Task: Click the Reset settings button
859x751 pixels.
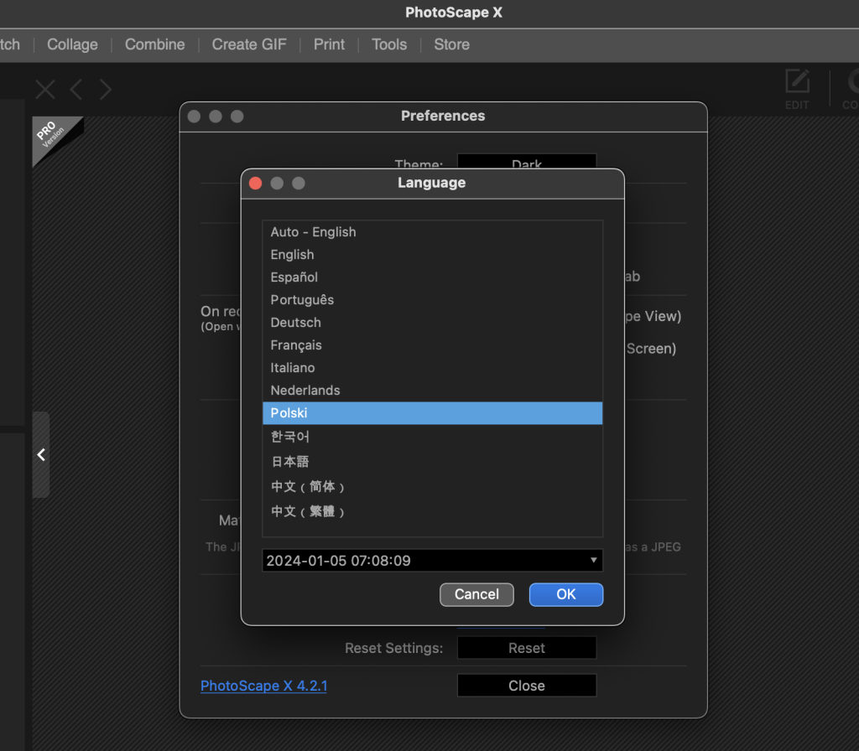Action: click(526, 648)
